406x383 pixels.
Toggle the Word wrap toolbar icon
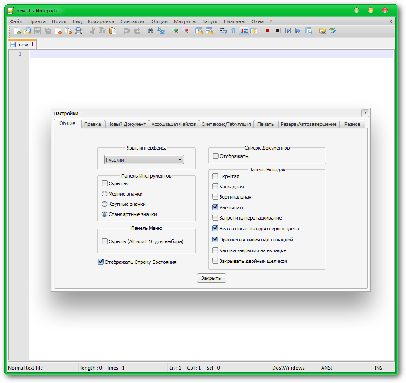click(223, 31)
